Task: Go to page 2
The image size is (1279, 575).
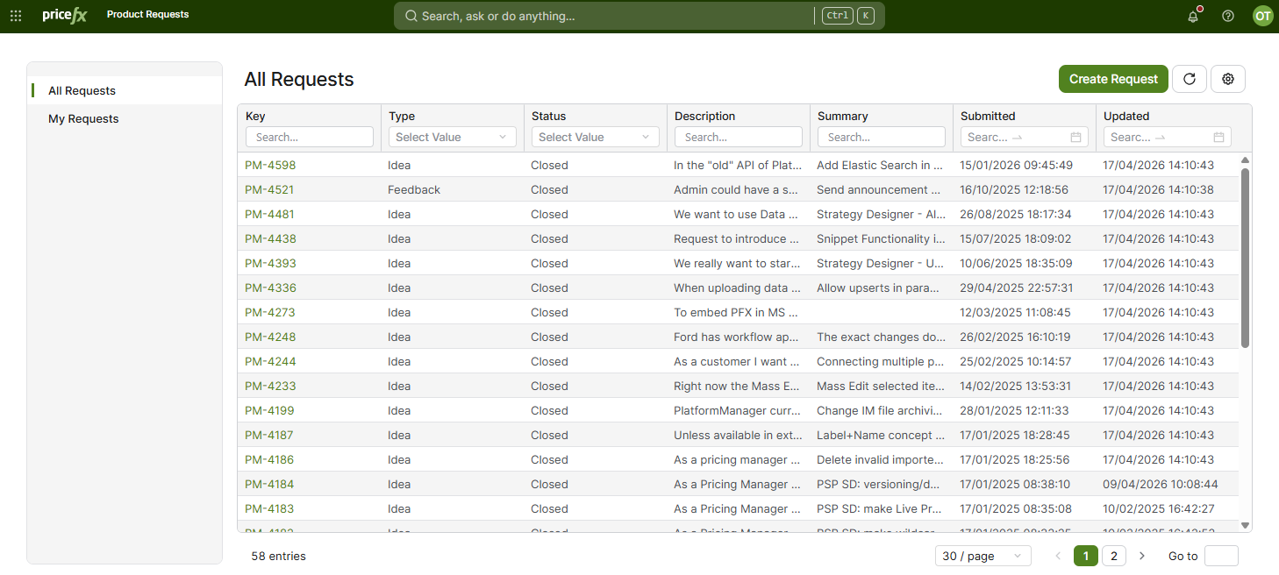Action: click(1113, 556)
